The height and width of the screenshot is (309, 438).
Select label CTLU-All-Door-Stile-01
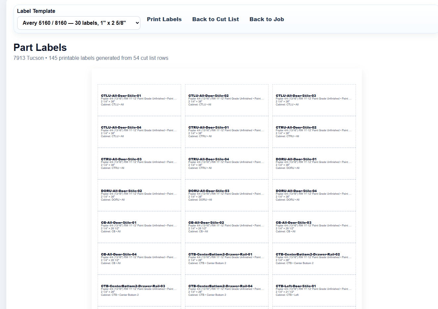click(x=139, y=100)
